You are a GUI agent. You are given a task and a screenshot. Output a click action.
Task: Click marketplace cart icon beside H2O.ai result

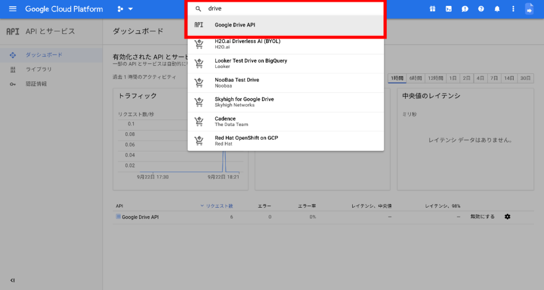pos(199,44)
